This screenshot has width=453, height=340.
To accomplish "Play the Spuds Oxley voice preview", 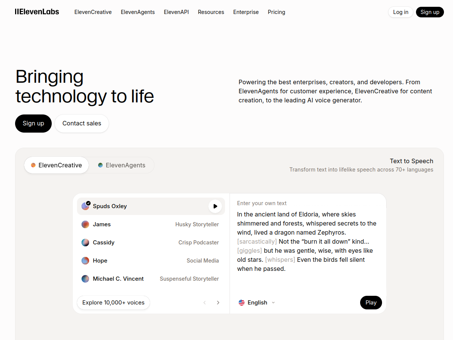I will click(215, 206).
